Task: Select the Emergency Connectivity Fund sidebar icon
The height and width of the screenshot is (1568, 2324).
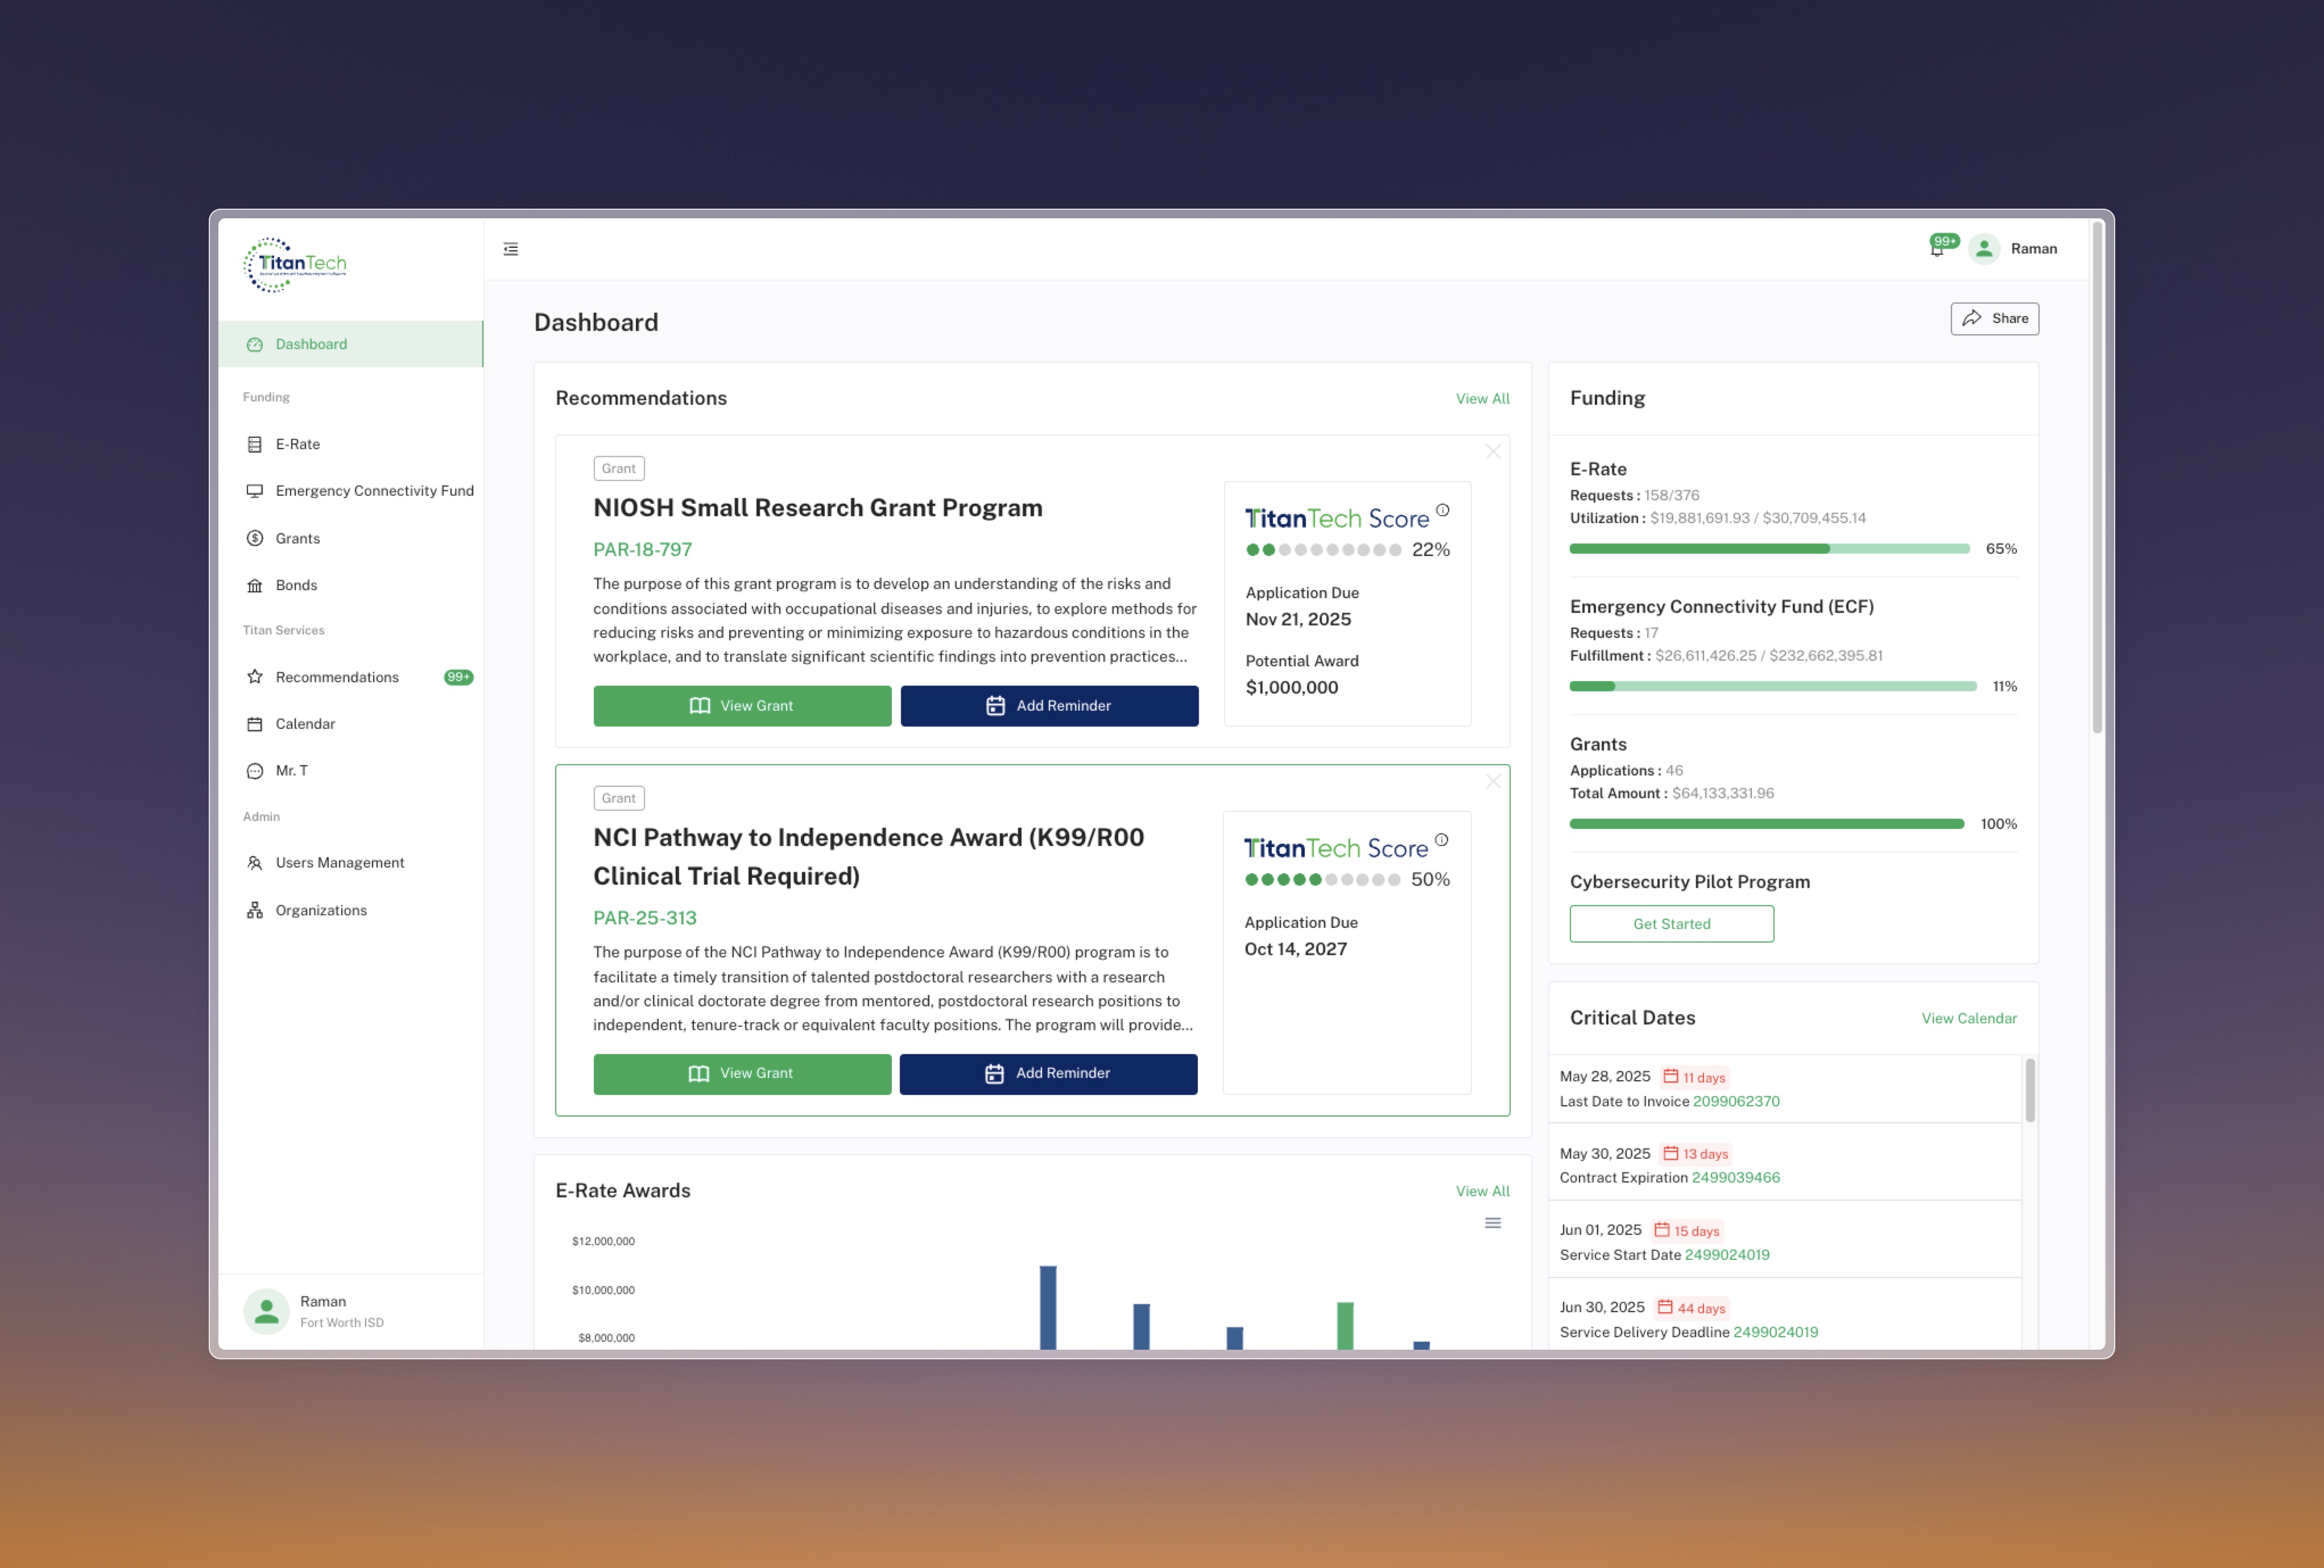Action: [256, 491]
